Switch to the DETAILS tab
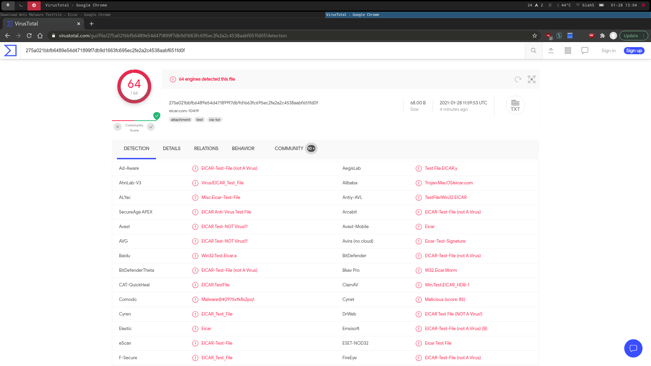Image resolution: width=651 pixels, height=366 pixels. 172,148
